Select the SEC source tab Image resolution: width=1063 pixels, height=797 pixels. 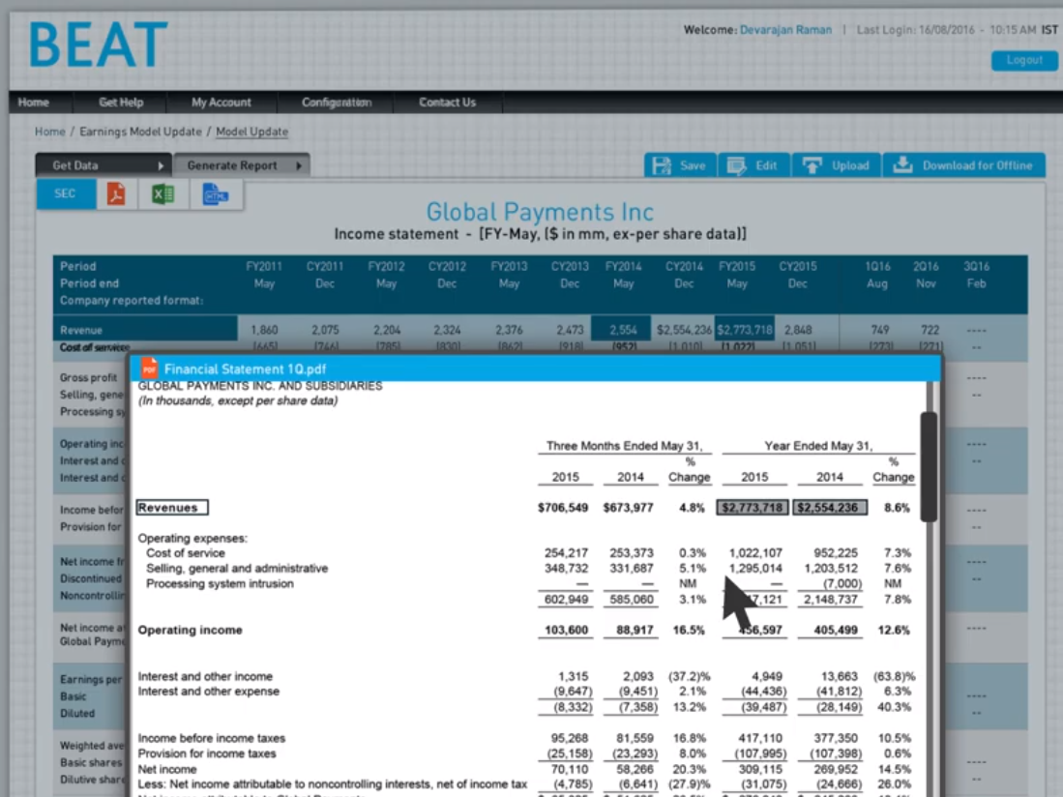[66, 193]
